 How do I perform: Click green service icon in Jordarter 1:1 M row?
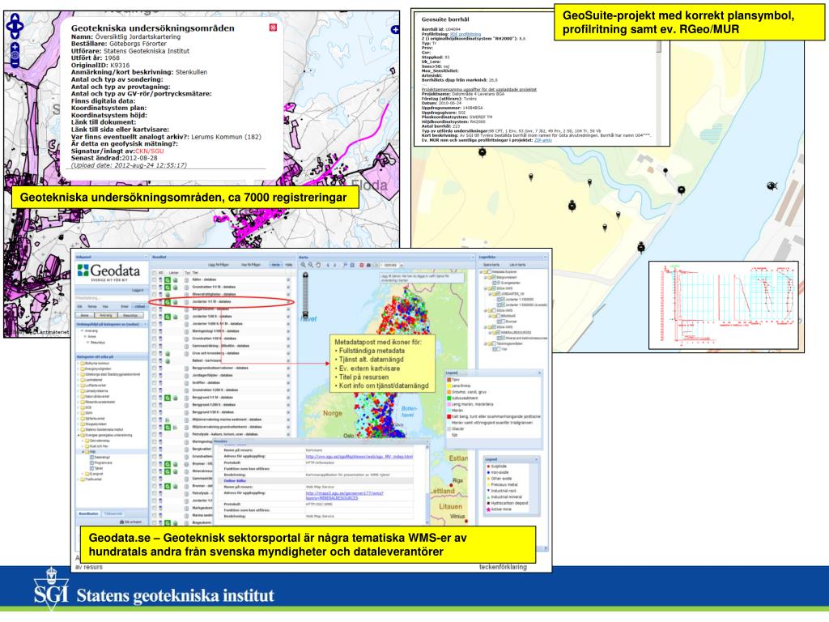click(168, 302)
